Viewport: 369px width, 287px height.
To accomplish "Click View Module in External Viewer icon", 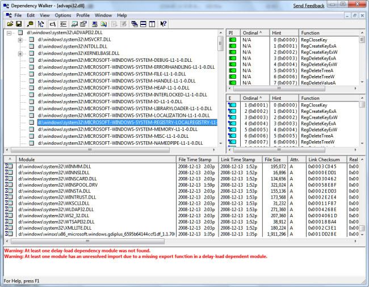I will coord(74,24).
